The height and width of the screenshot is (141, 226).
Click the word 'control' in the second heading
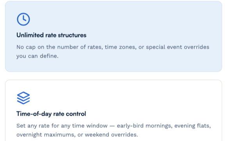click(76, 114)
